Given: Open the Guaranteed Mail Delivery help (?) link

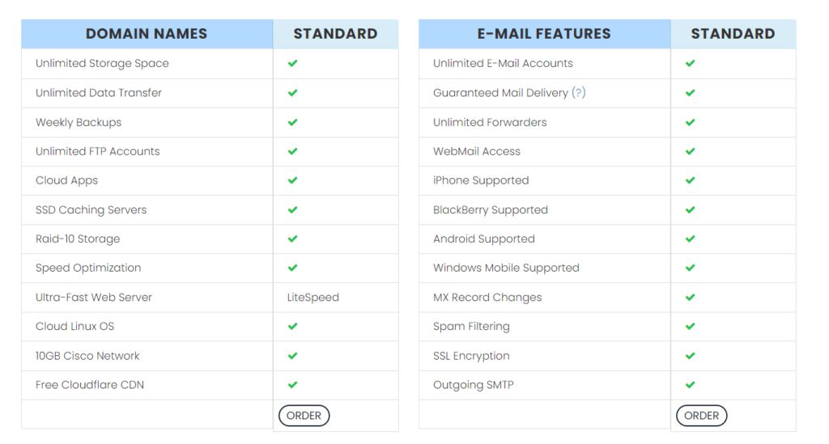Looking at the screenshot, I should click(578, 93).
